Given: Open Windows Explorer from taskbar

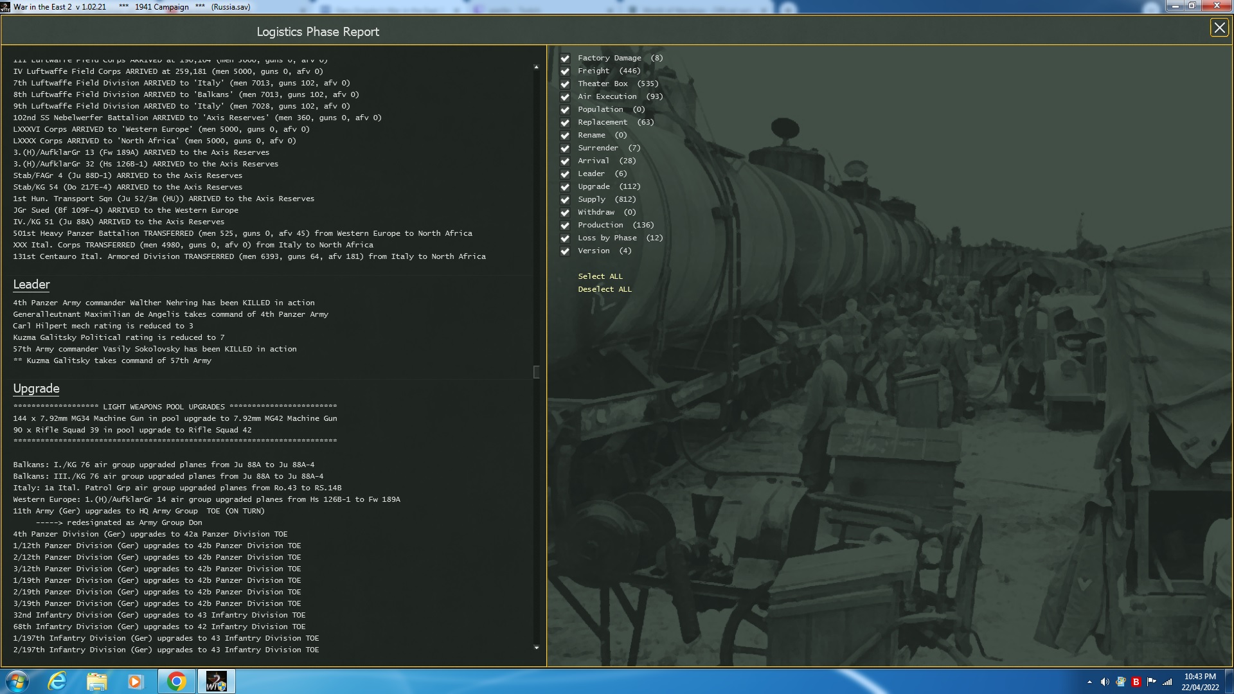Looking at the screenshot, I should pos(96,681).
